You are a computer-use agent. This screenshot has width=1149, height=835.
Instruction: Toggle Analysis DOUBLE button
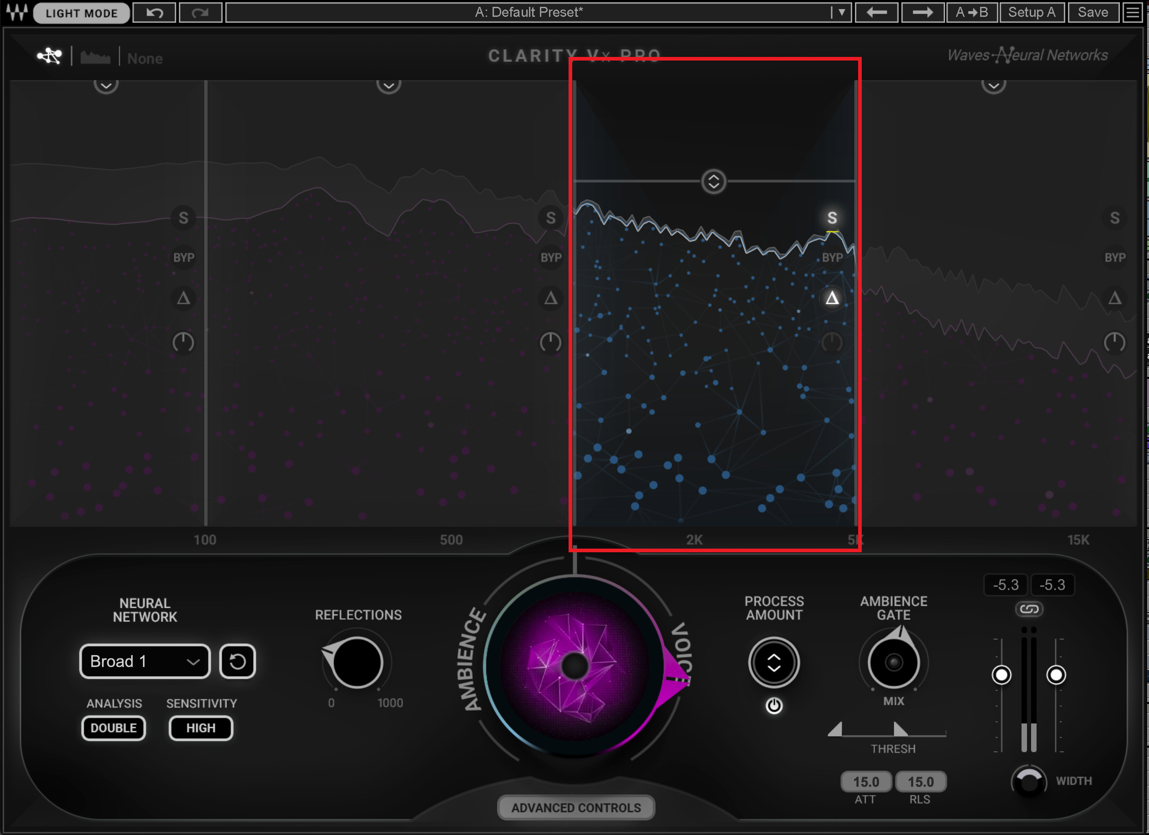tap(113, 728)
